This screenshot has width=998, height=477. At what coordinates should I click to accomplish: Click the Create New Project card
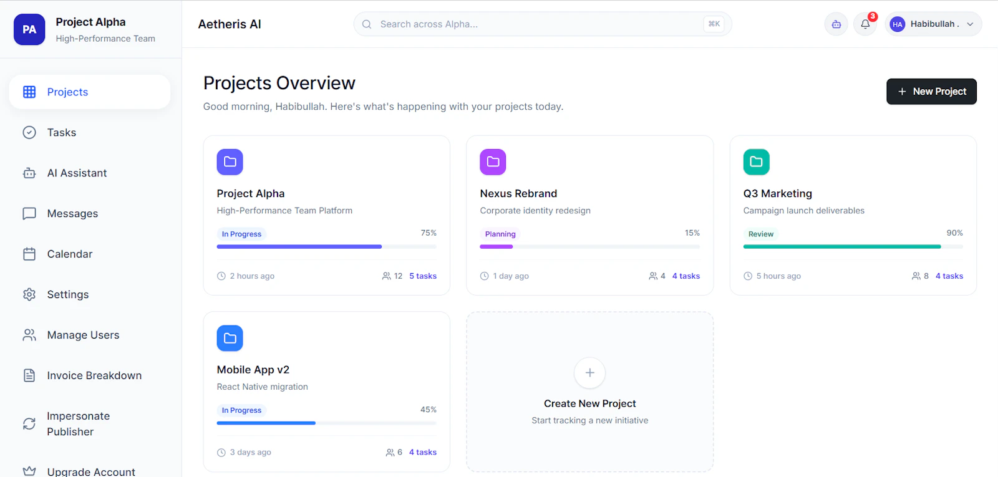pos(590,392)
